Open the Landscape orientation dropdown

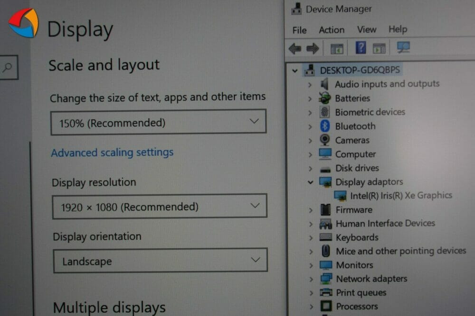click(x=161, y=261)
